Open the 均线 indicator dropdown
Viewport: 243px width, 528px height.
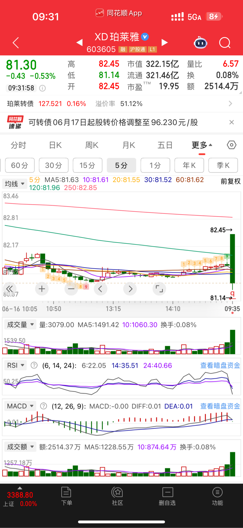(x=14, y=184)
